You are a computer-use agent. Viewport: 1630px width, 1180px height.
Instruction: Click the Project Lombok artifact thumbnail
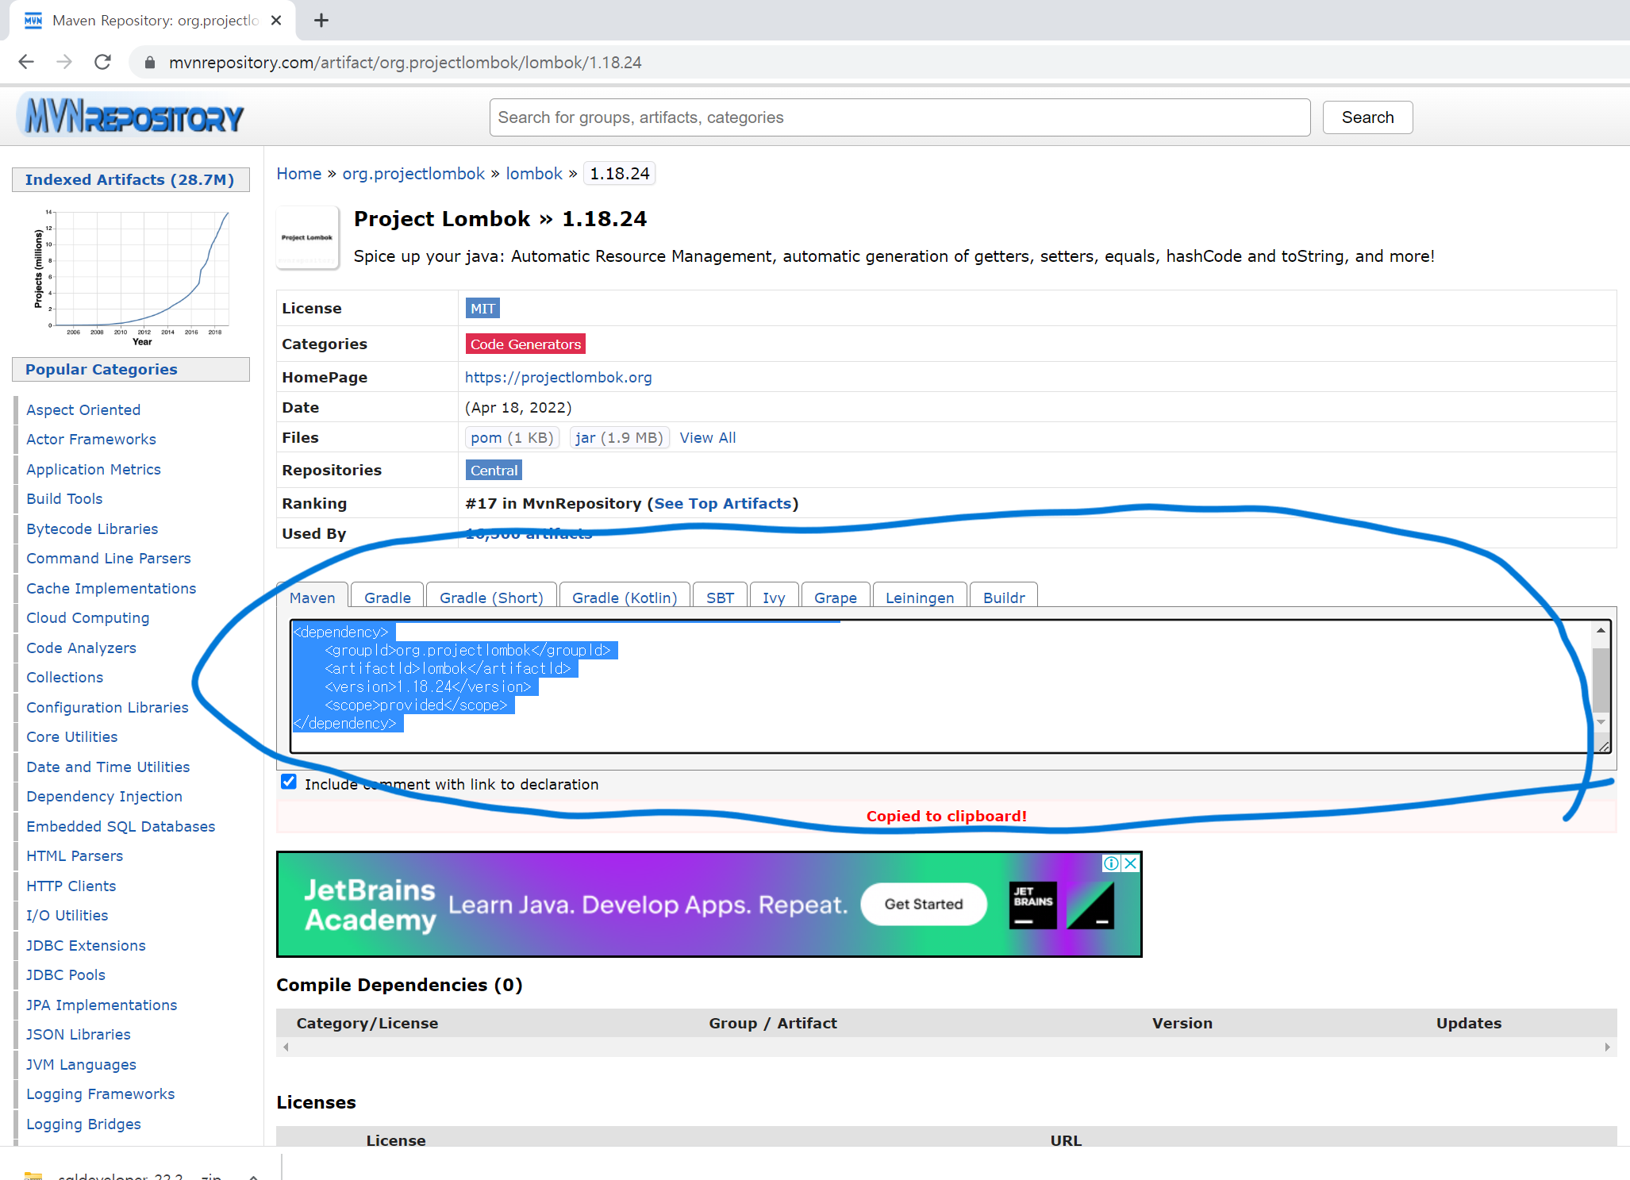pyautogui.click(x=307, y=237)
